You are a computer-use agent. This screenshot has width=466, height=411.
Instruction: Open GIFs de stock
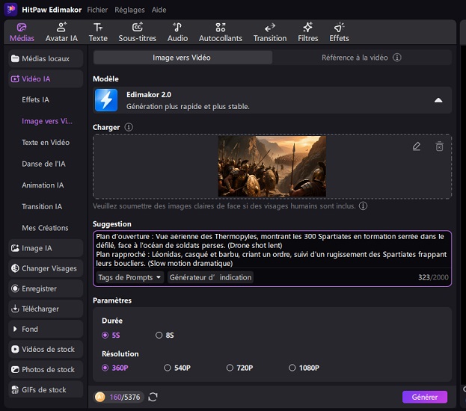click(x=46, y=389)
